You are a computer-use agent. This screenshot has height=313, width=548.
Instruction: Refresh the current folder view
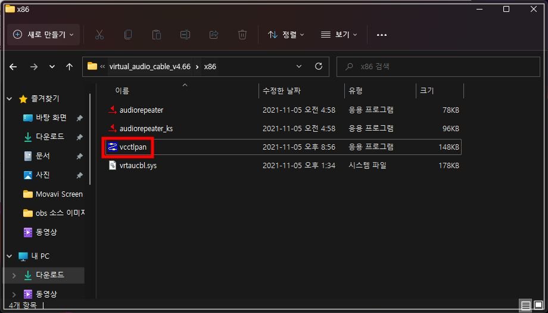319,66
